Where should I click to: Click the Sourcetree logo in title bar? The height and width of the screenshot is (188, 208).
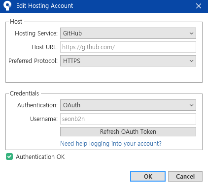pos(7,6)
